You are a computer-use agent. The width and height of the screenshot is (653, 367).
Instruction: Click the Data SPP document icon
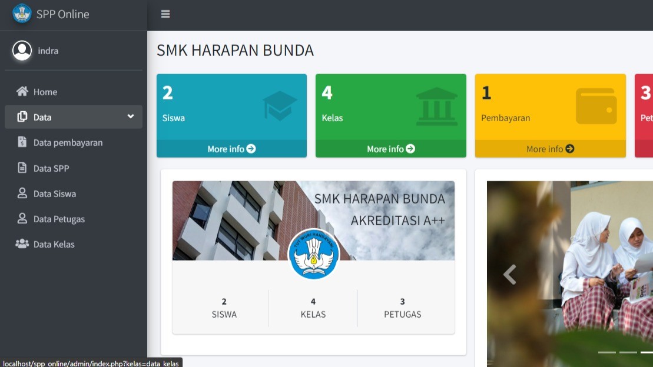click(x=22, y=168)
